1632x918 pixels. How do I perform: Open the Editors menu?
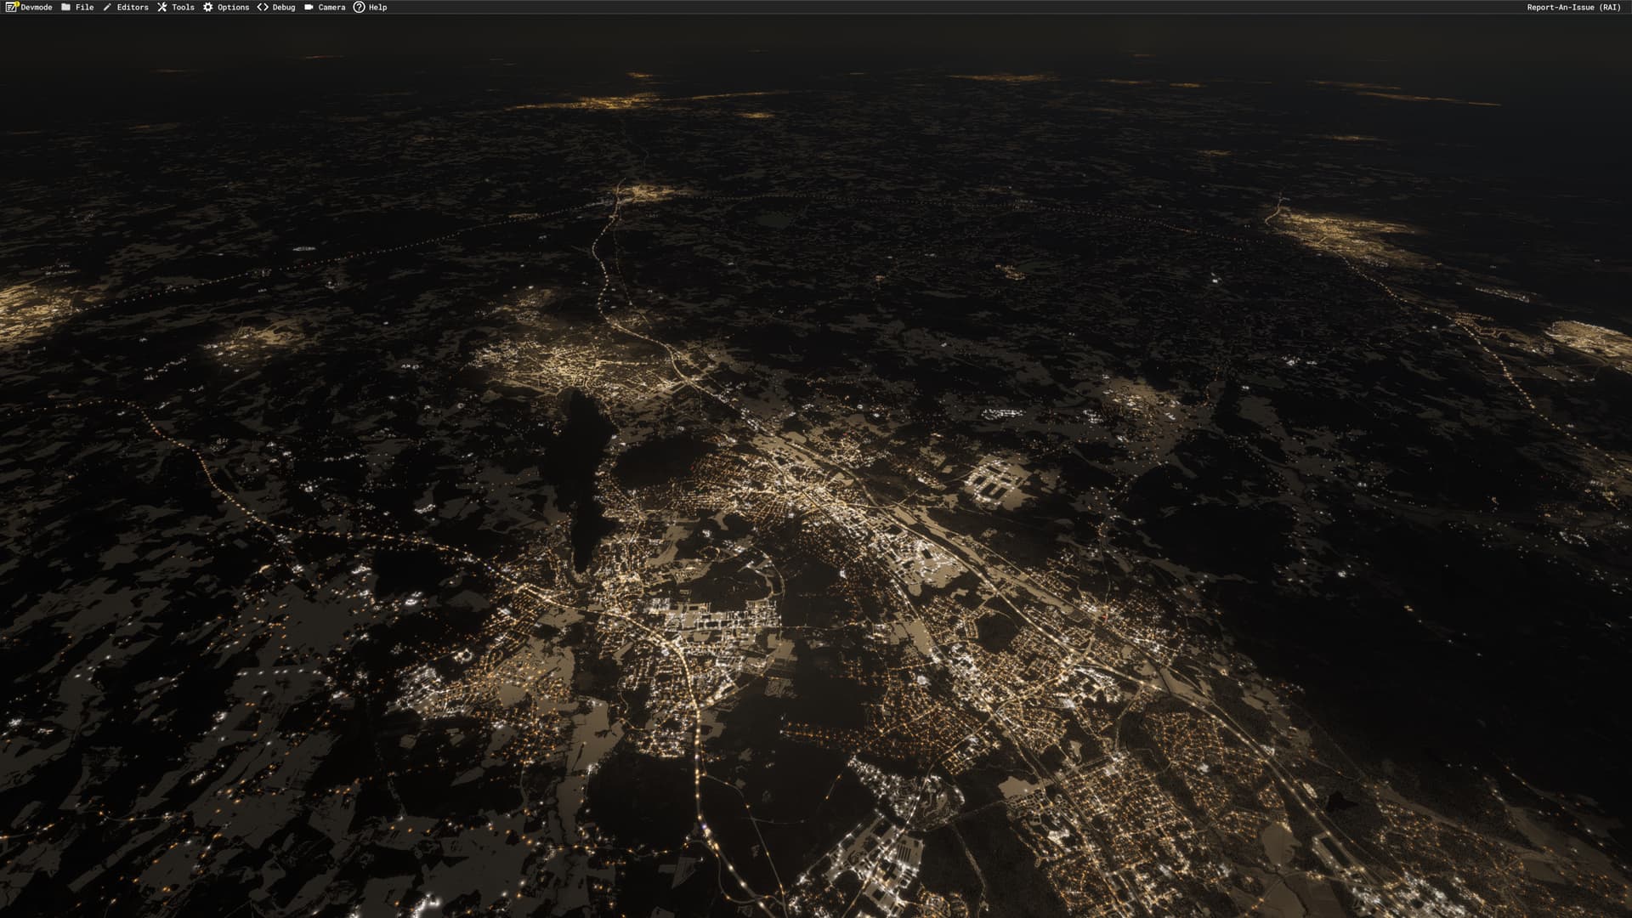133,7
